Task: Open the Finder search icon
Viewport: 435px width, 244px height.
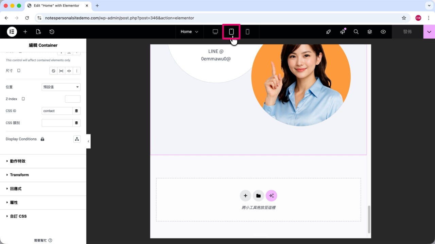Action: [x=356, y=32]
